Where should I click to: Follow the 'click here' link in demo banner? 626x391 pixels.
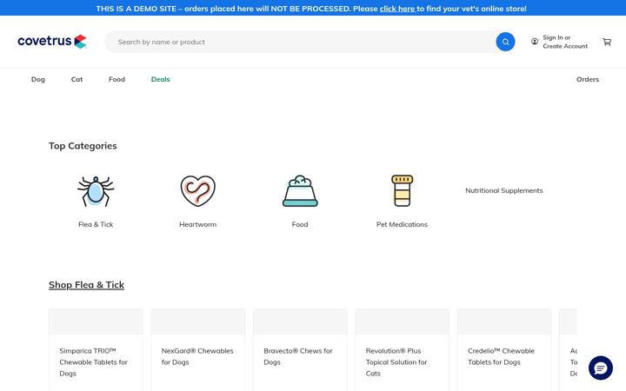[x=397, y=9]
